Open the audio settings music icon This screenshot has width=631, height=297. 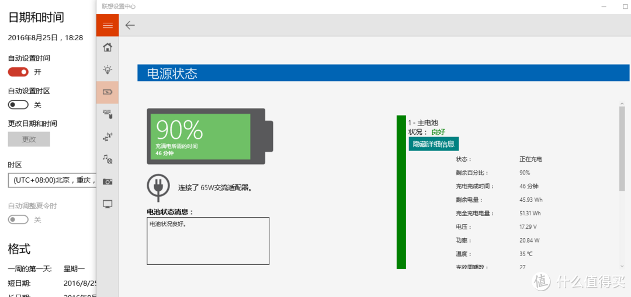coord(108,159)
